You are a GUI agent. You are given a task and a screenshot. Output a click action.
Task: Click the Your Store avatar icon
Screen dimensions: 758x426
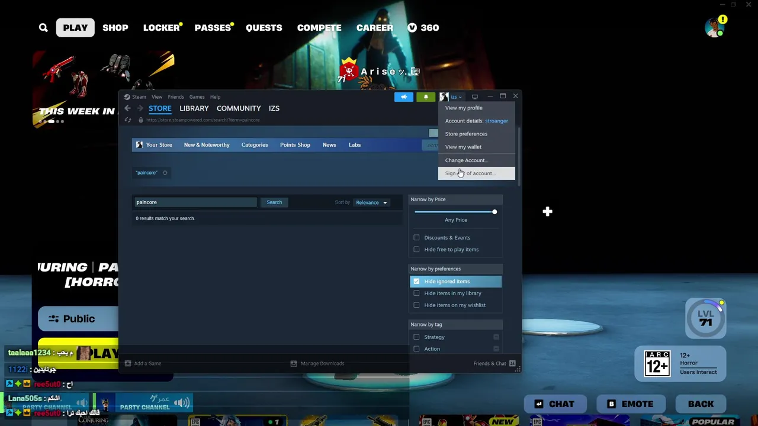tap(139, 145)
